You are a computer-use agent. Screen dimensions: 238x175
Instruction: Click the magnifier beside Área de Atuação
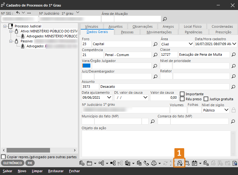point(165,19)
